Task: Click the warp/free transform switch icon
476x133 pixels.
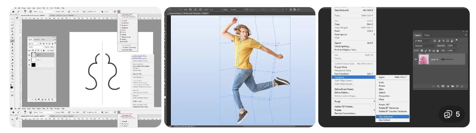Action: pyautogui.click(x=286, y=10)
